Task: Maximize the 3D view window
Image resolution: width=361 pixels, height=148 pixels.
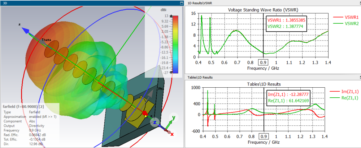Action: [x=182, y=4]
